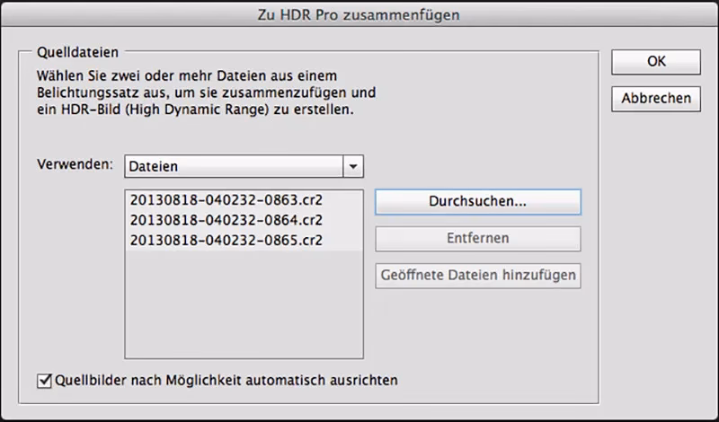
Task: Open file browser via Durchsuchen...
Action: (478, 202)
